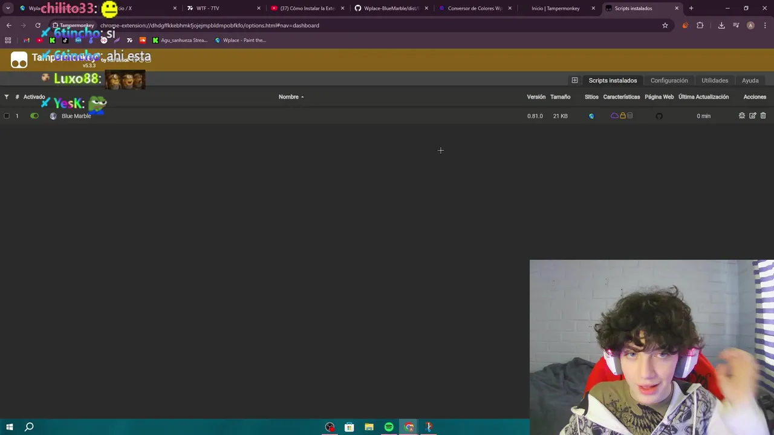
Task: Click the 0 min update value
Action: click(703, 116)
